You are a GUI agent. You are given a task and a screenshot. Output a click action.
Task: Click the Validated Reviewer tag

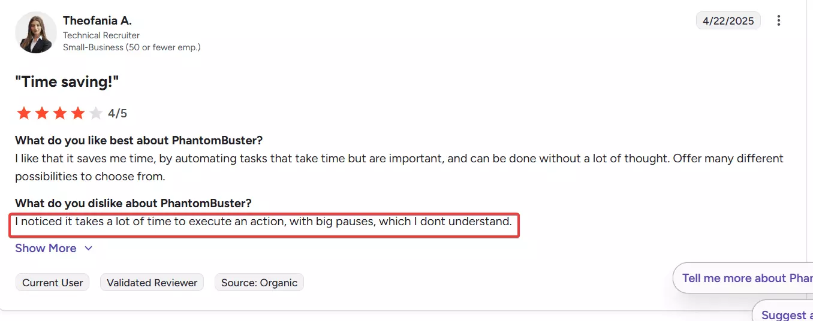[x=152, y=283]
